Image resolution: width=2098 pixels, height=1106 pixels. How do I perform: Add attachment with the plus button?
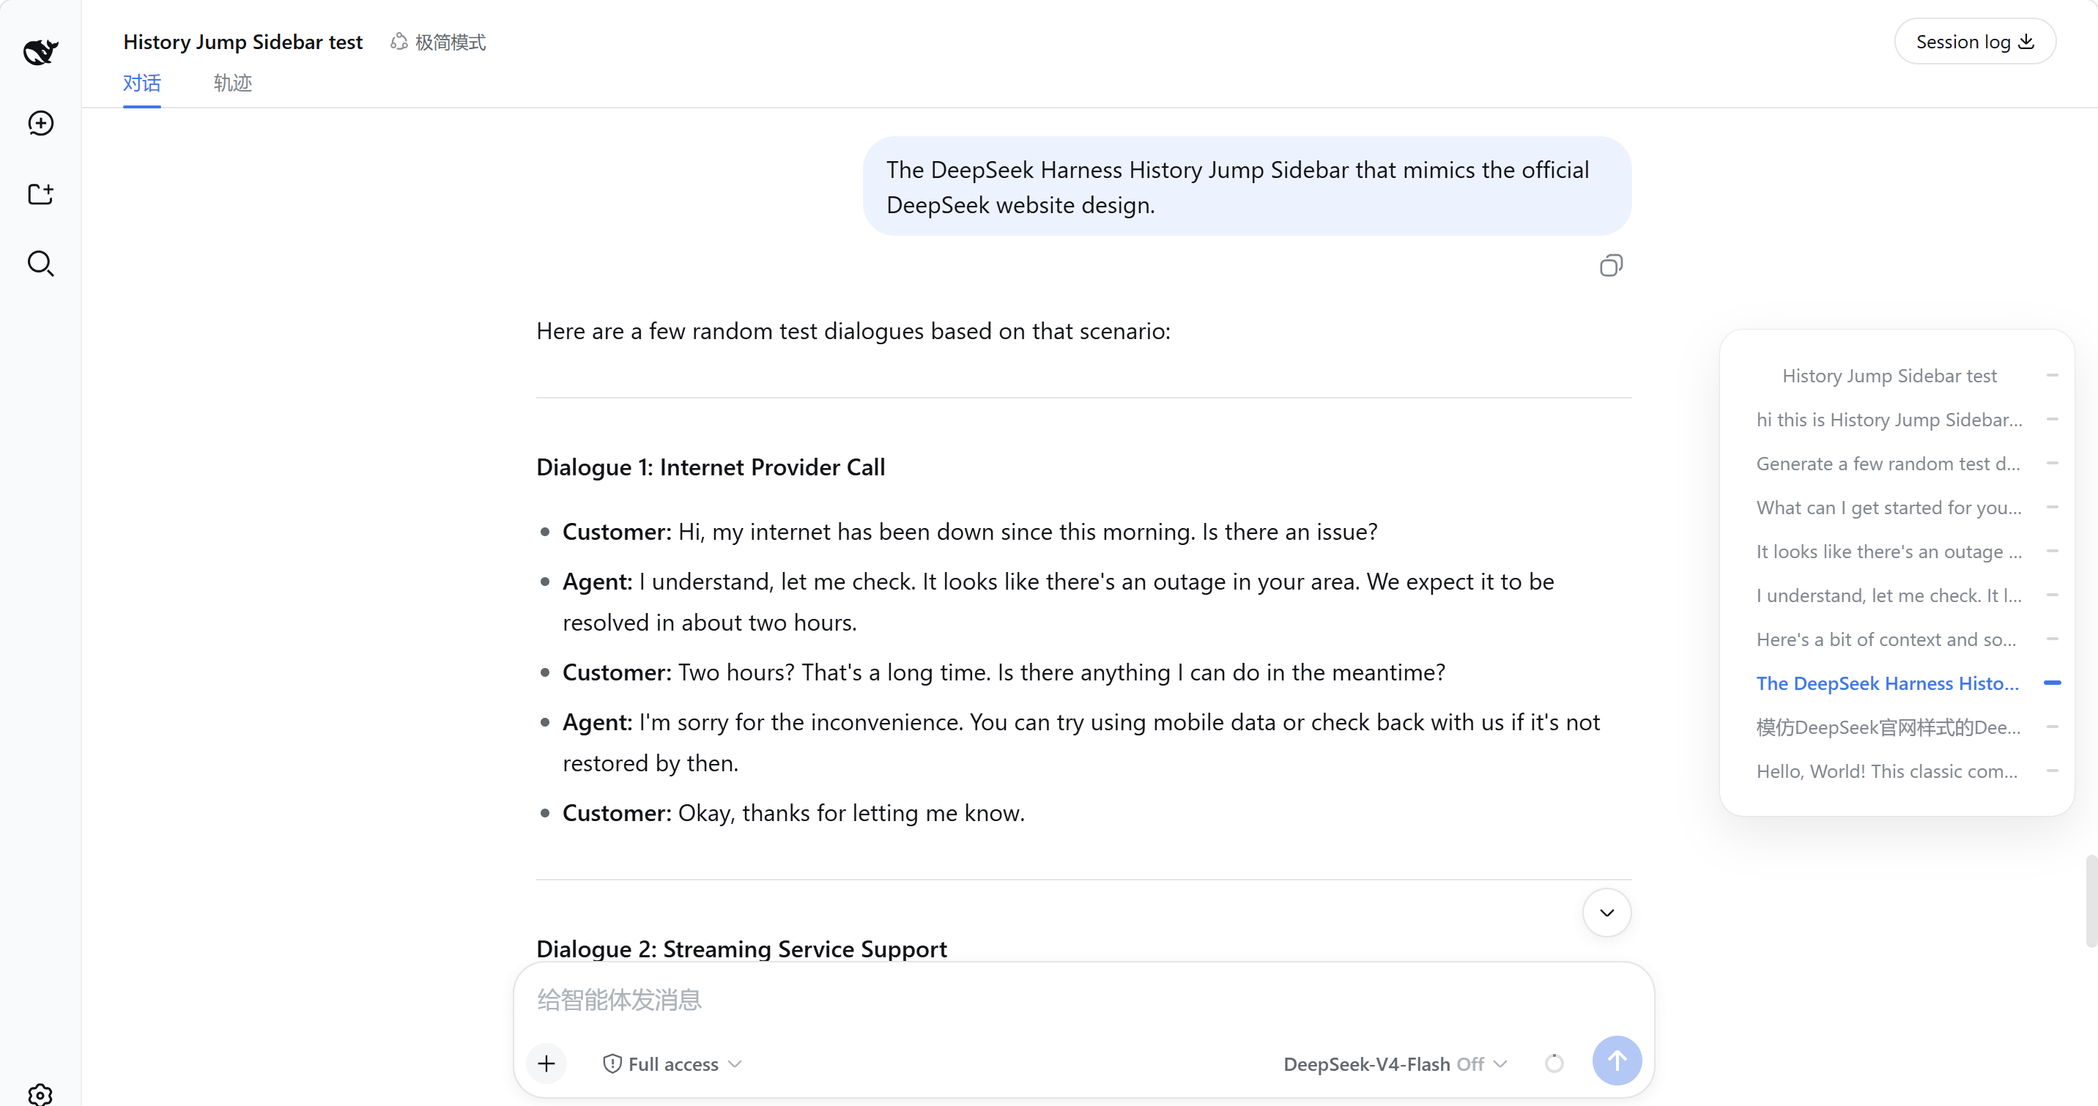[x=546, y=1063]
